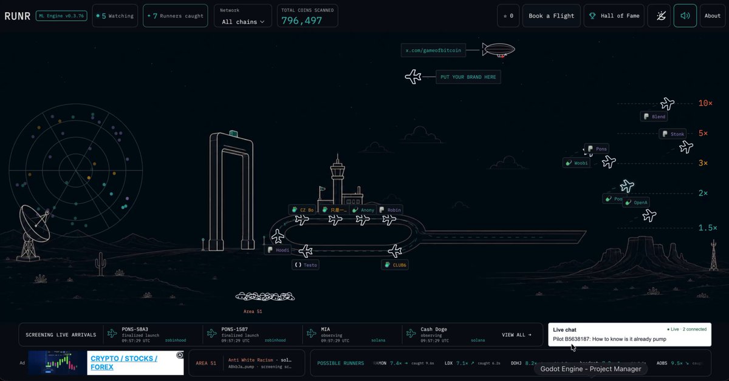Select the Blend coin tag

click(x=654, y=116)
